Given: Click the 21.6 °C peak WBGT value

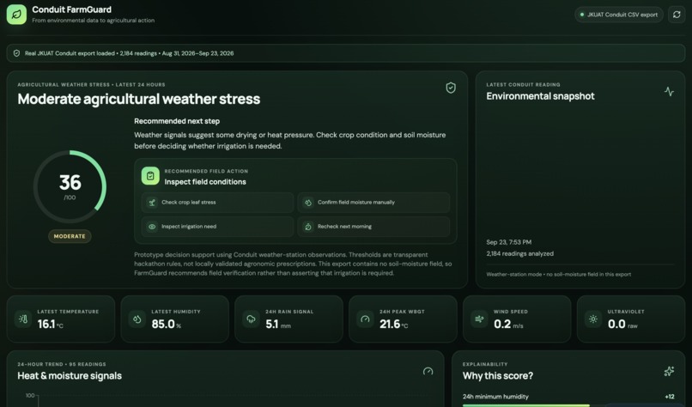Looking at the screenshot, I should tap(394, 325).
